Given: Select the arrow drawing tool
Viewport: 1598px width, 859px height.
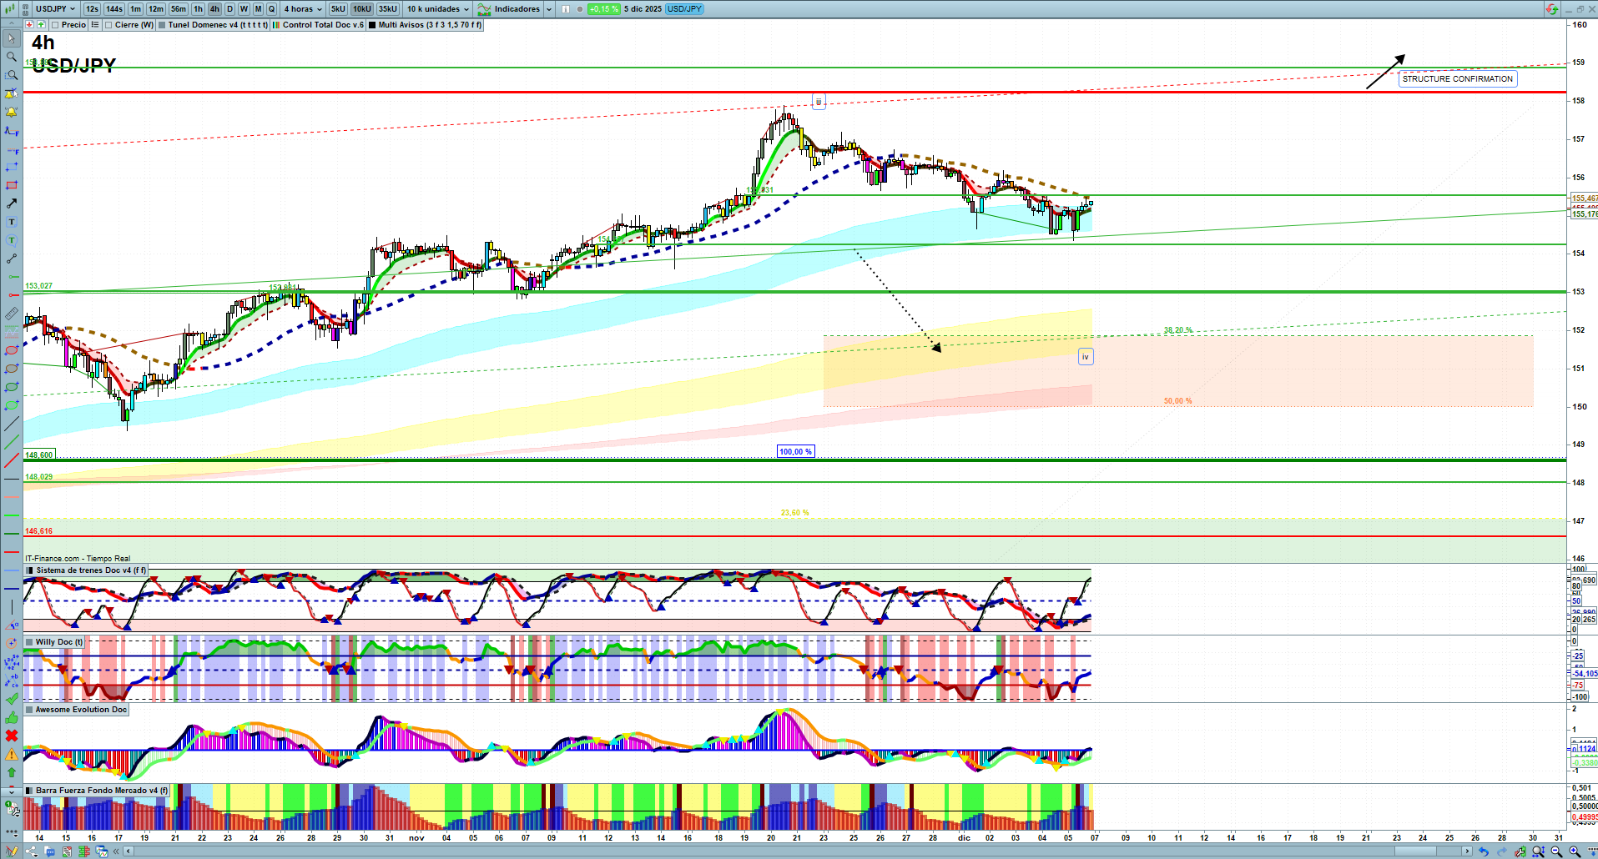Looking at the screenshot, I should click(12, 203).
